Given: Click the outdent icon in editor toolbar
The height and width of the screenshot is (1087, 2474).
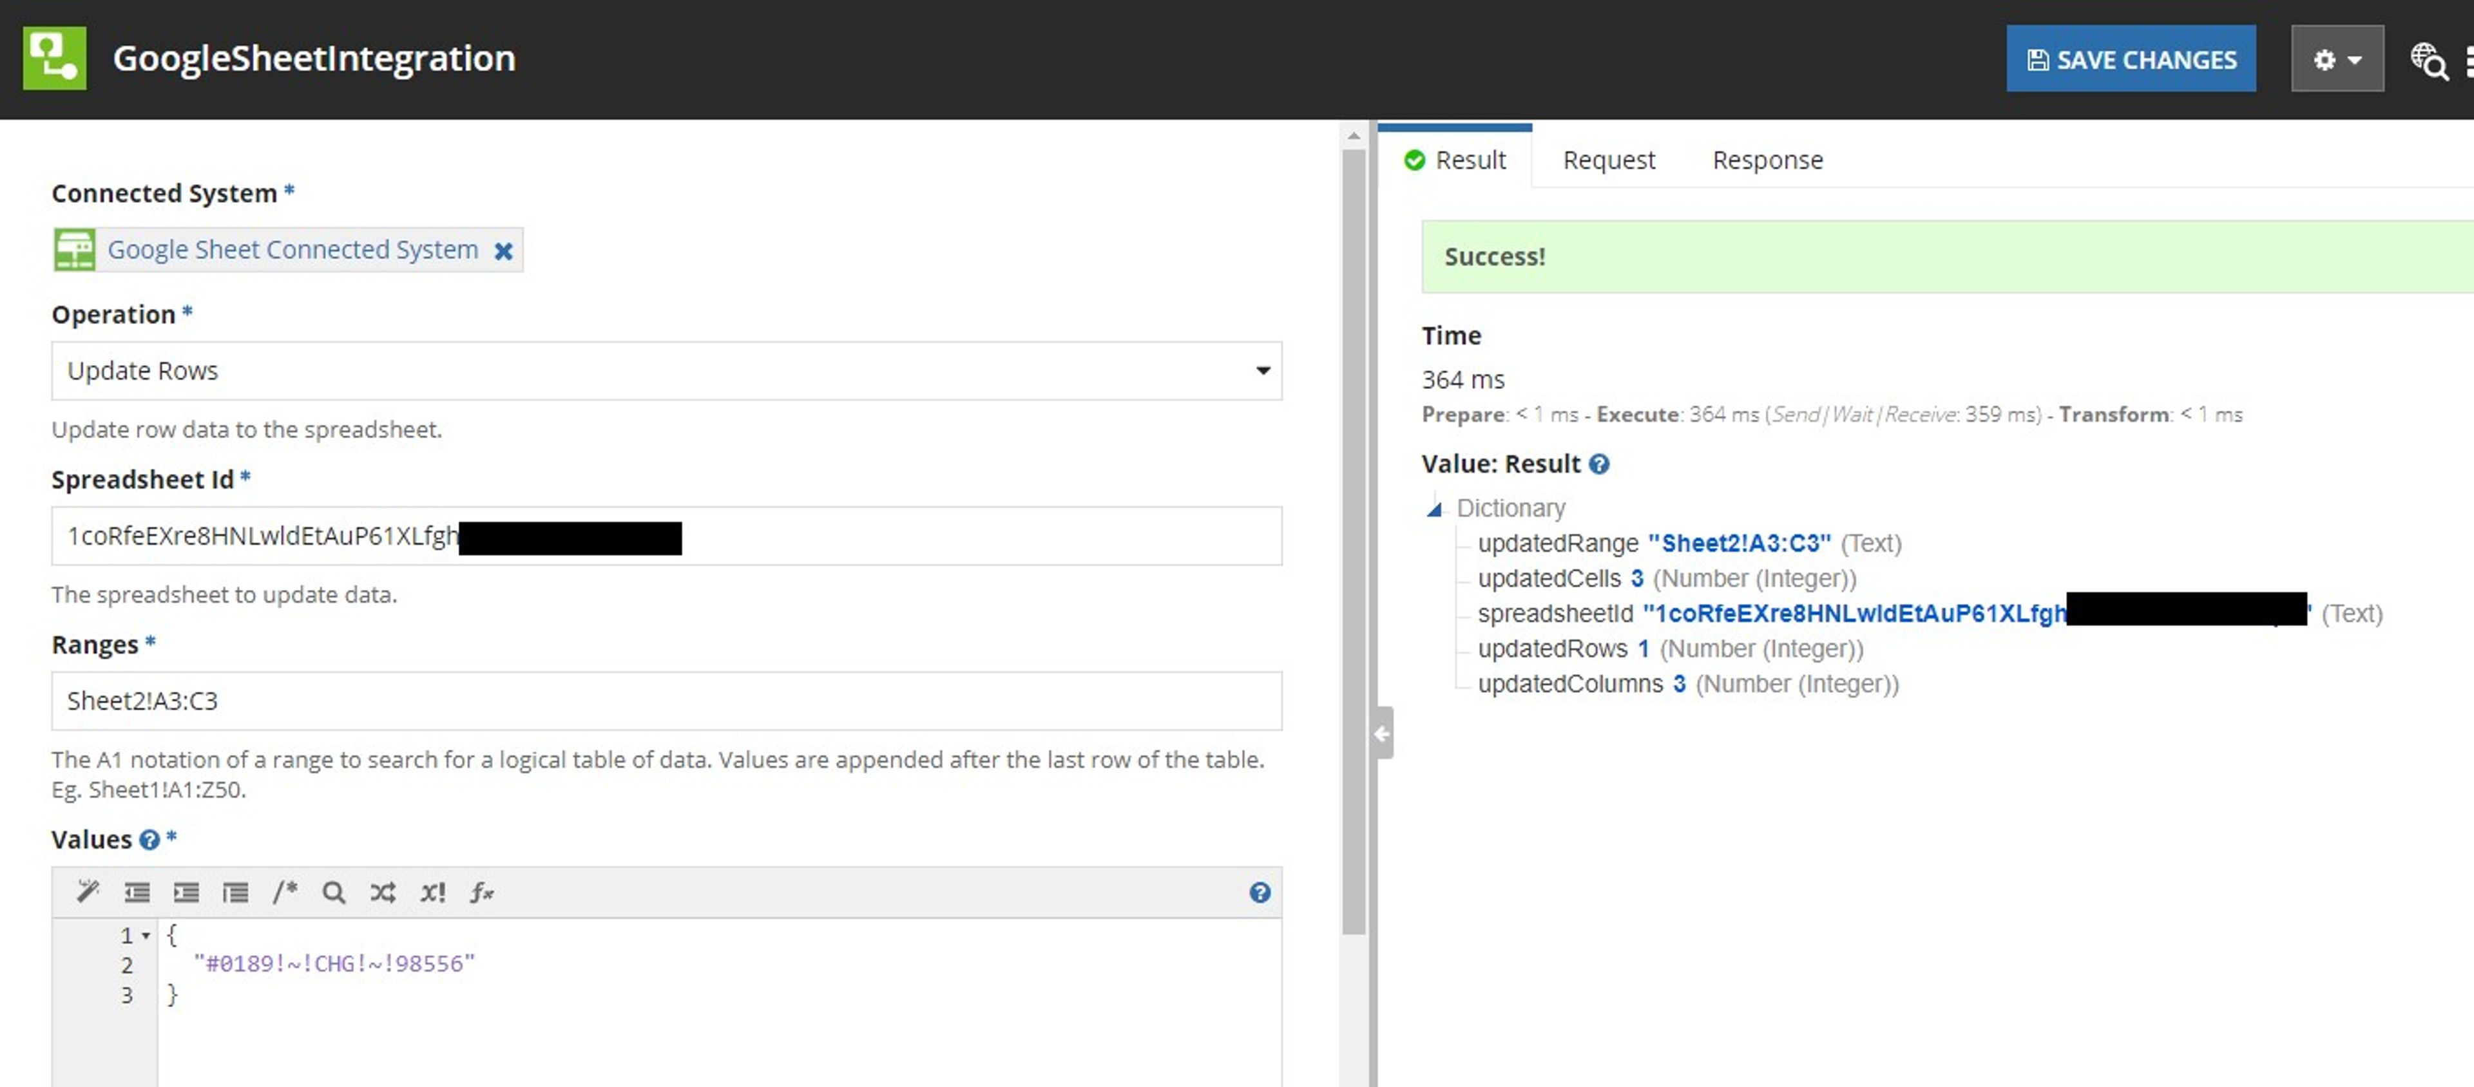Looking at the screenshot, I should click(137, 893).
